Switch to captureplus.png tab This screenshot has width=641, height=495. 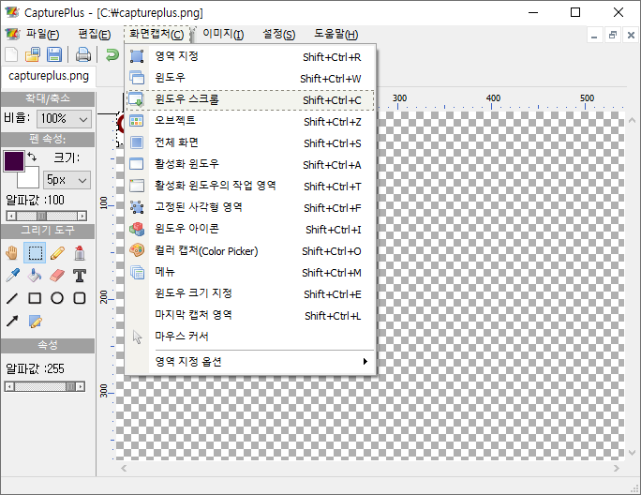[48, 76]
